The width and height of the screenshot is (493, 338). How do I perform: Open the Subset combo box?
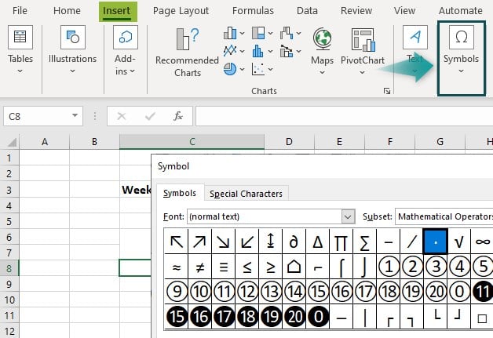[x=444, y=216]
